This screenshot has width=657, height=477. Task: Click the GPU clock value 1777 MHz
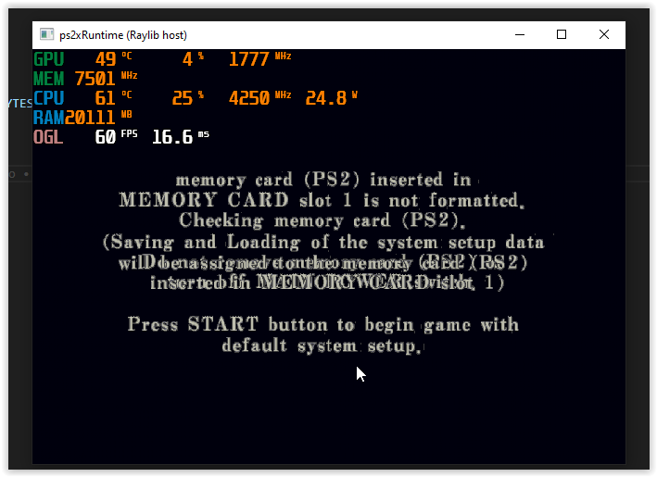tap(259, 59)
